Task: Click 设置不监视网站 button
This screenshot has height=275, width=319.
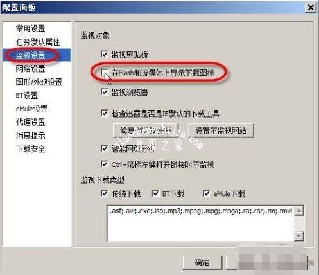Action: point(221,130)
